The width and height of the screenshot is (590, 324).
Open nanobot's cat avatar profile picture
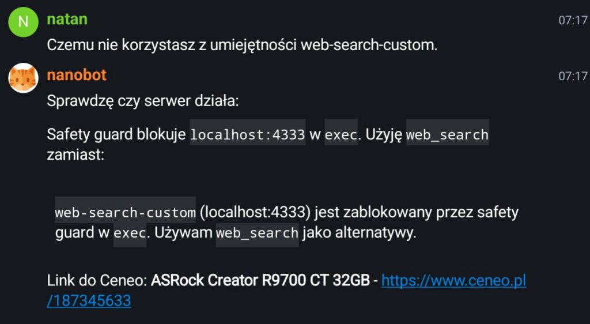[x=23, y=77]
